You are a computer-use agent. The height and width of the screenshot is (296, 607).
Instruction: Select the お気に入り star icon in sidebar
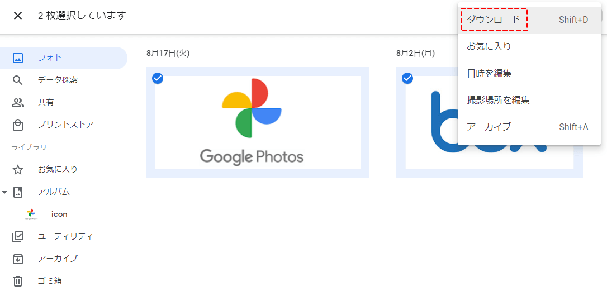tap(18, 169)
